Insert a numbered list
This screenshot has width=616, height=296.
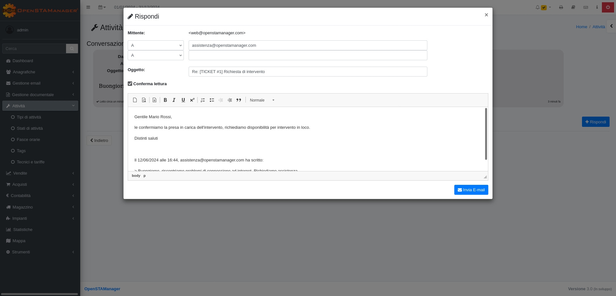coord(203,100)
